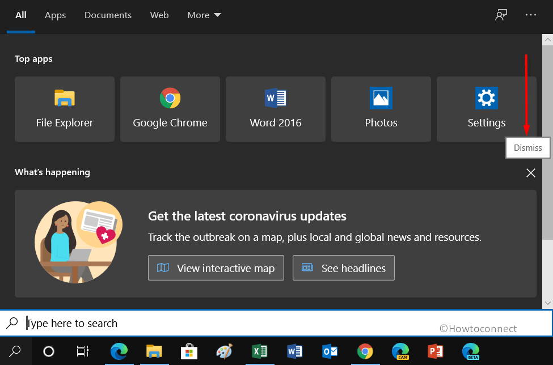Open Excel from the taskbar
Image resolution: width=553 pixels, height=365 pixels.
pos(260,351)
